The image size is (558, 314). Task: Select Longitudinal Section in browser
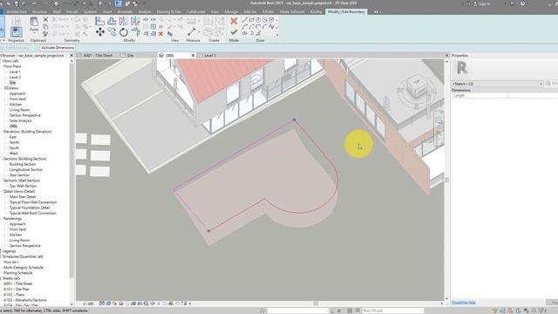click(26, 169)
